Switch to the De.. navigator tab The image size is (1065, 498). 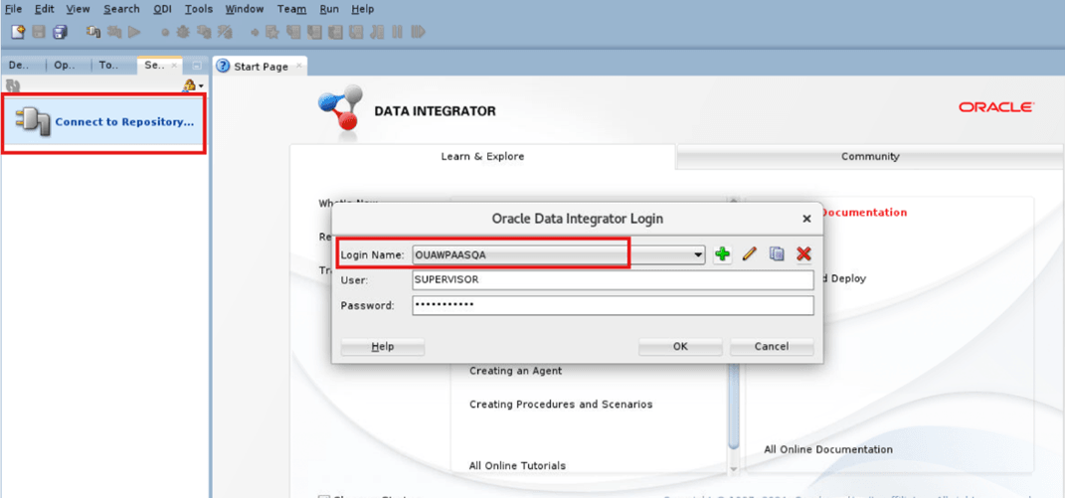(x=19, y=66)
